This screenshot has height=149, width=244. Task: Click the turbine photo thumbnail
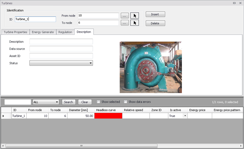pos(151,67)
